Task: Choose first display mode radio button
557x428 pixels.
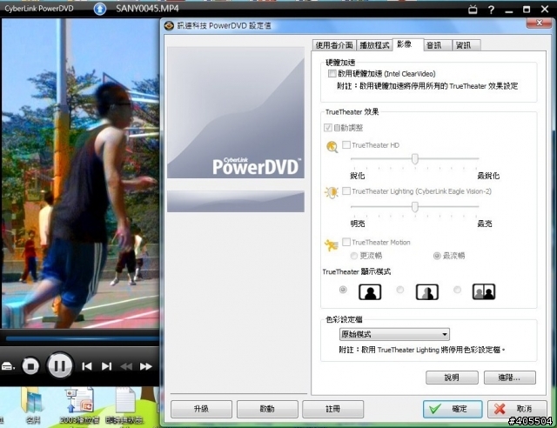Action: (x=343, y=290)
